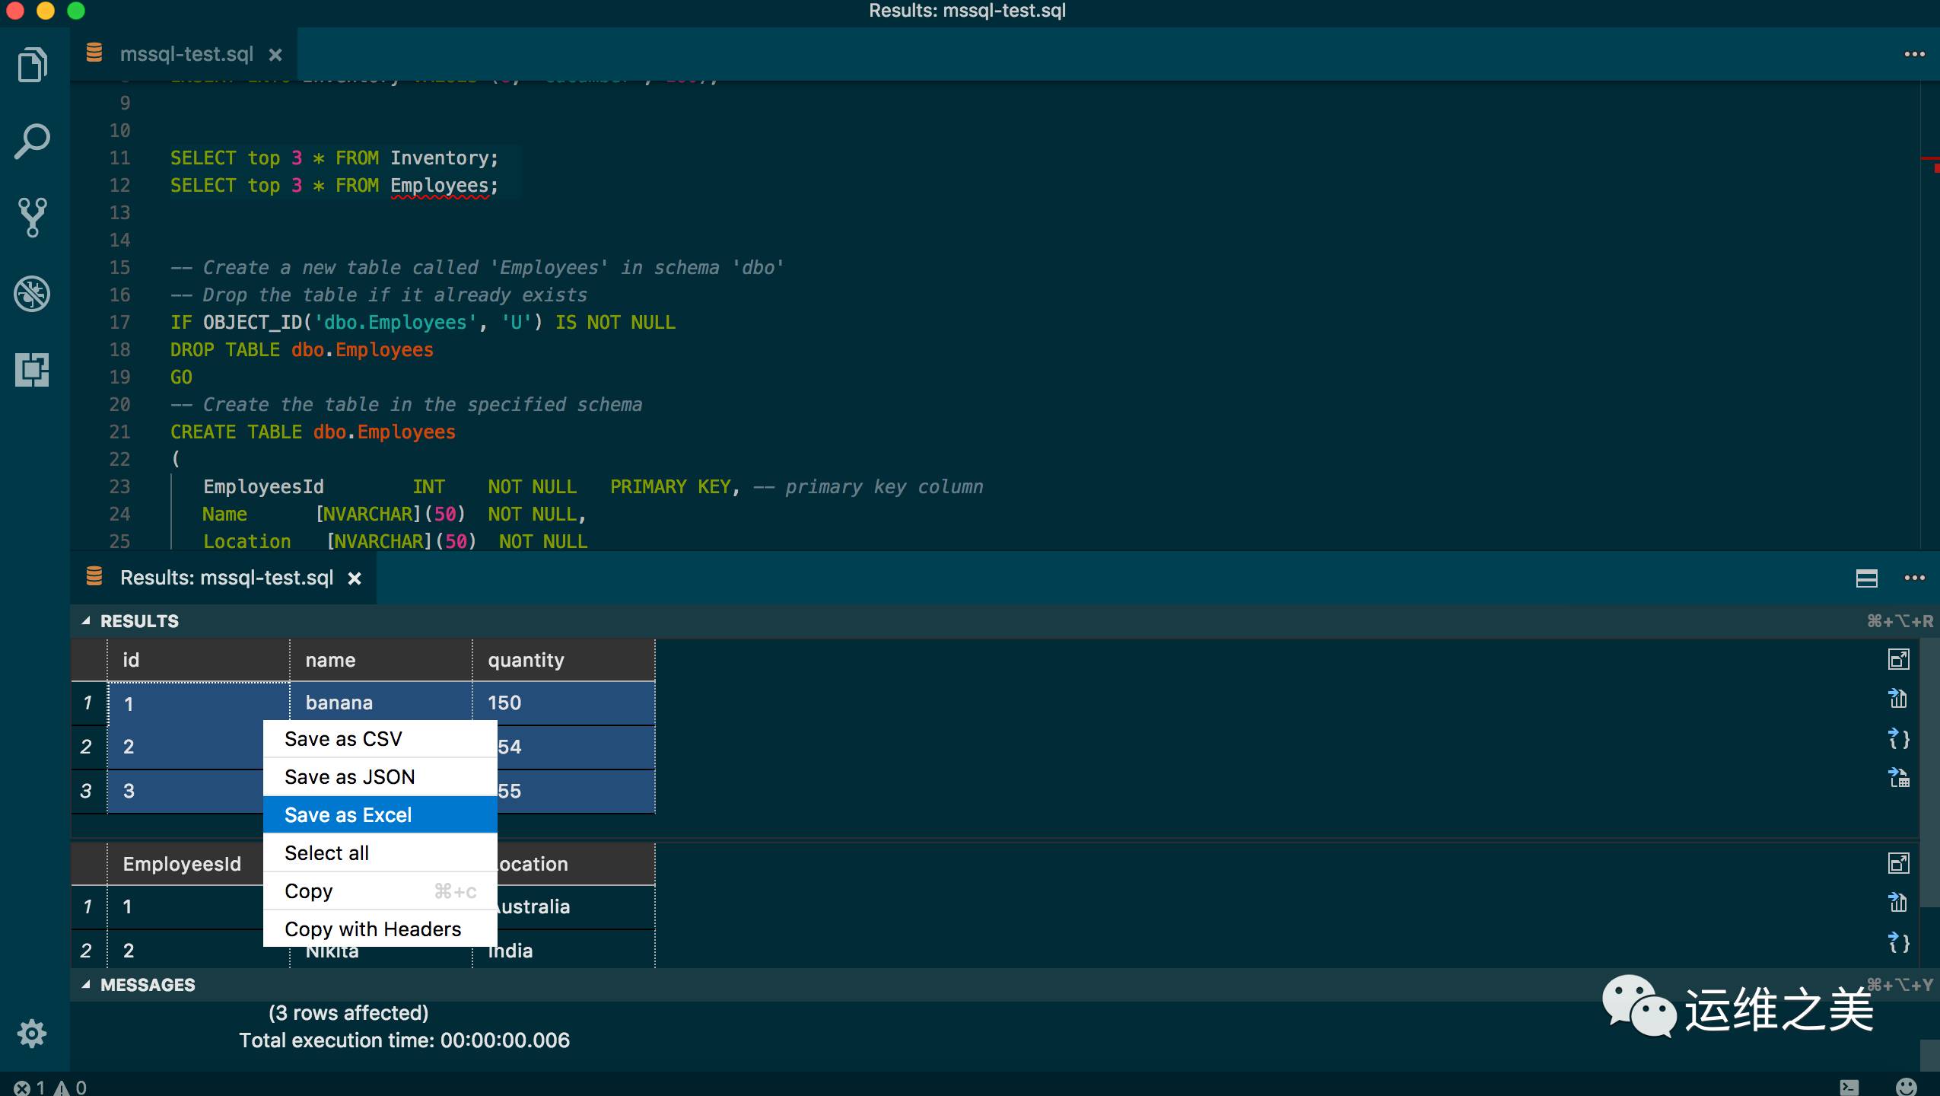
Task: Click the Manage gear icon
Action: tap(32, 1034)
